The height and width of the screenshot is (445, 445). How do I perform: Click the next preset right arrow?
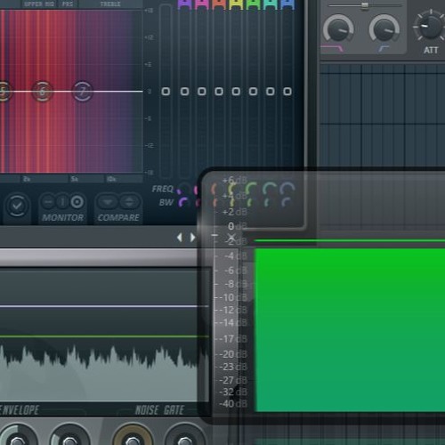tap(193, 238)
